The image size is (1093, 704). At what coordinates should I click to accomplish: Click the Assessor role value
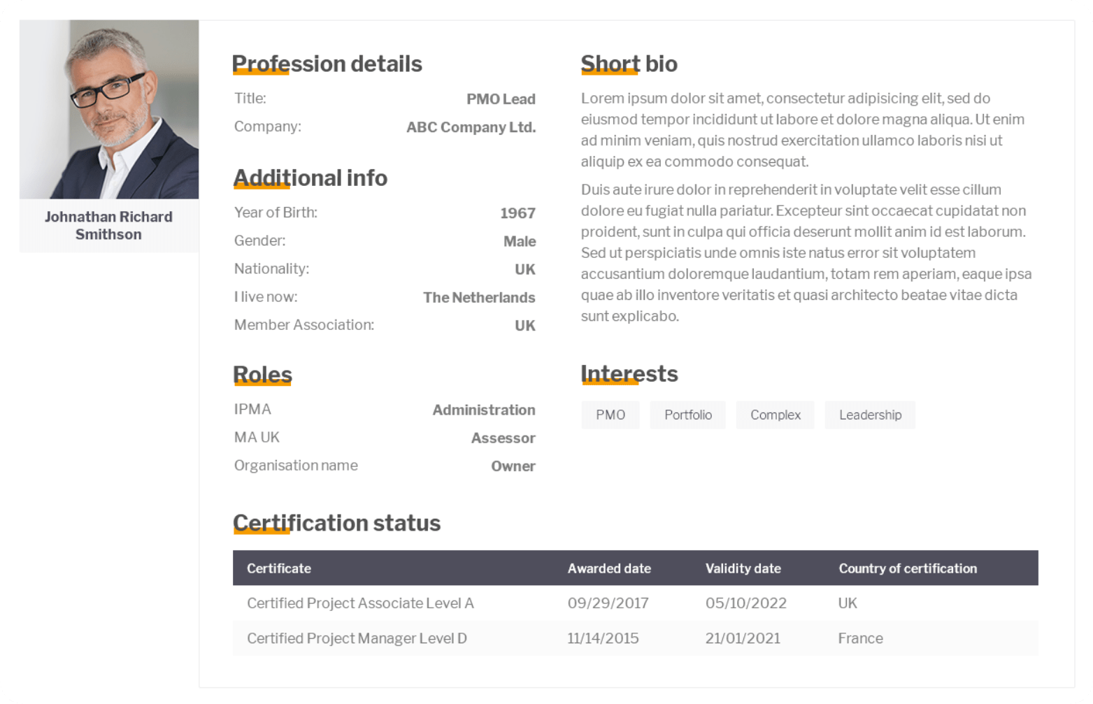click(503, 438)
